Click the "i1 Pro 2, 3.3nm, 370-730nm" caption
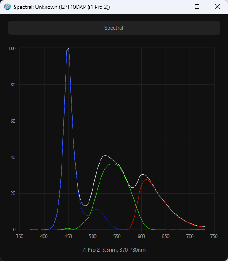Image resolution: width=228 pixels, height=261 pixels. 114,250
